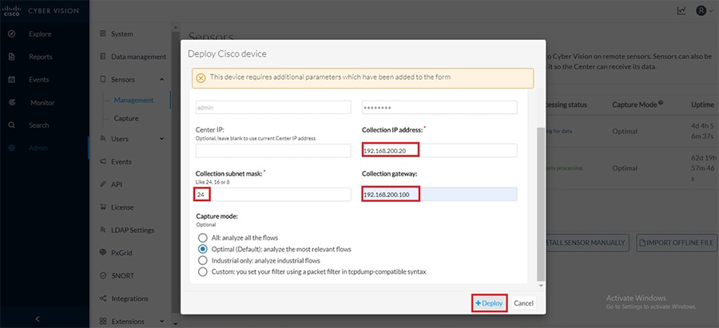Click the PxGrid icon
The height and width of the screenshot is (328, 719).
(x=103, y=252)
